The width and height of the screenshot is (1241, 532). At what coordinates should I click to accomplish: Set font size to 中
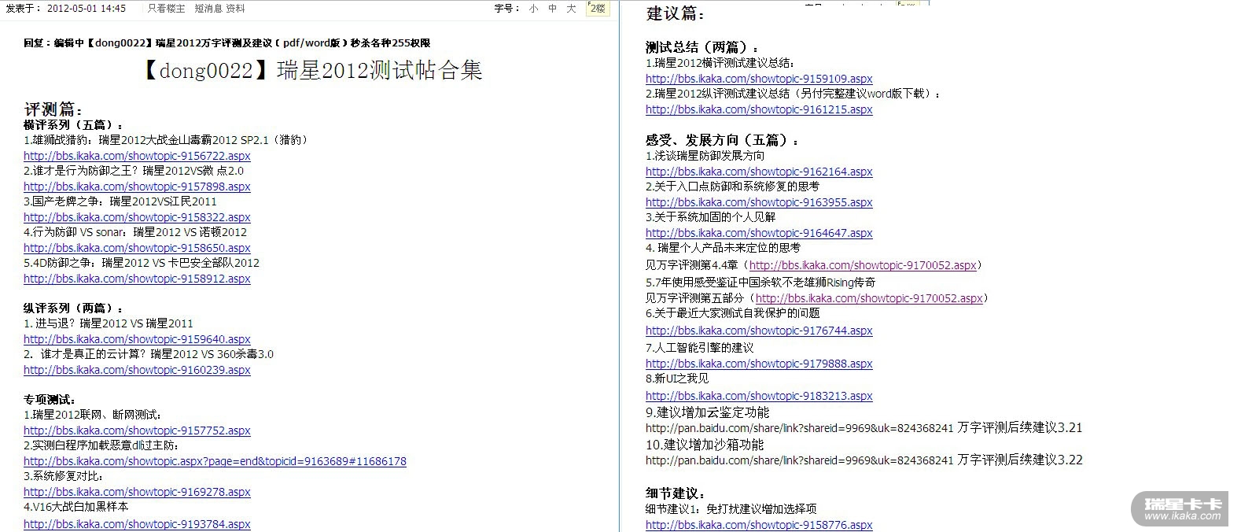(553, 9)
